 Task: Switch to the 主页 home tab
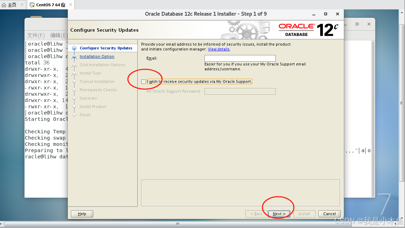pos(12,5)
